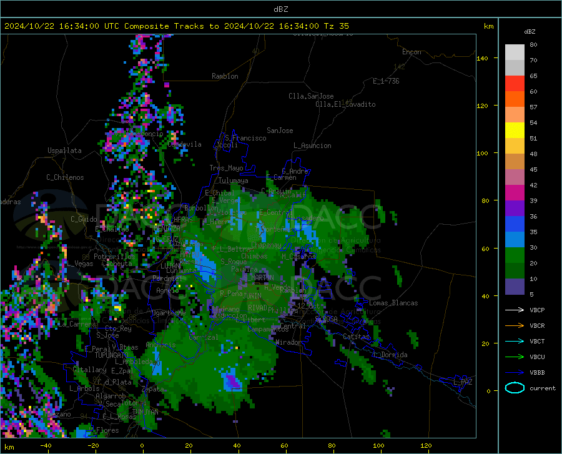This screenshot has height=454, width=562.
Task: Click the Catitas place label
Action: (x=356, y=337)
